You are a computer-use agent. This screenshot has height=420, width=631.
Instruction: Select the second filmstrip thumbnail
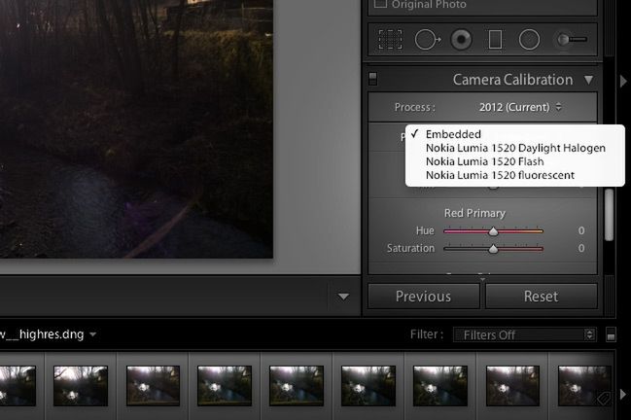tap(81, 385)
